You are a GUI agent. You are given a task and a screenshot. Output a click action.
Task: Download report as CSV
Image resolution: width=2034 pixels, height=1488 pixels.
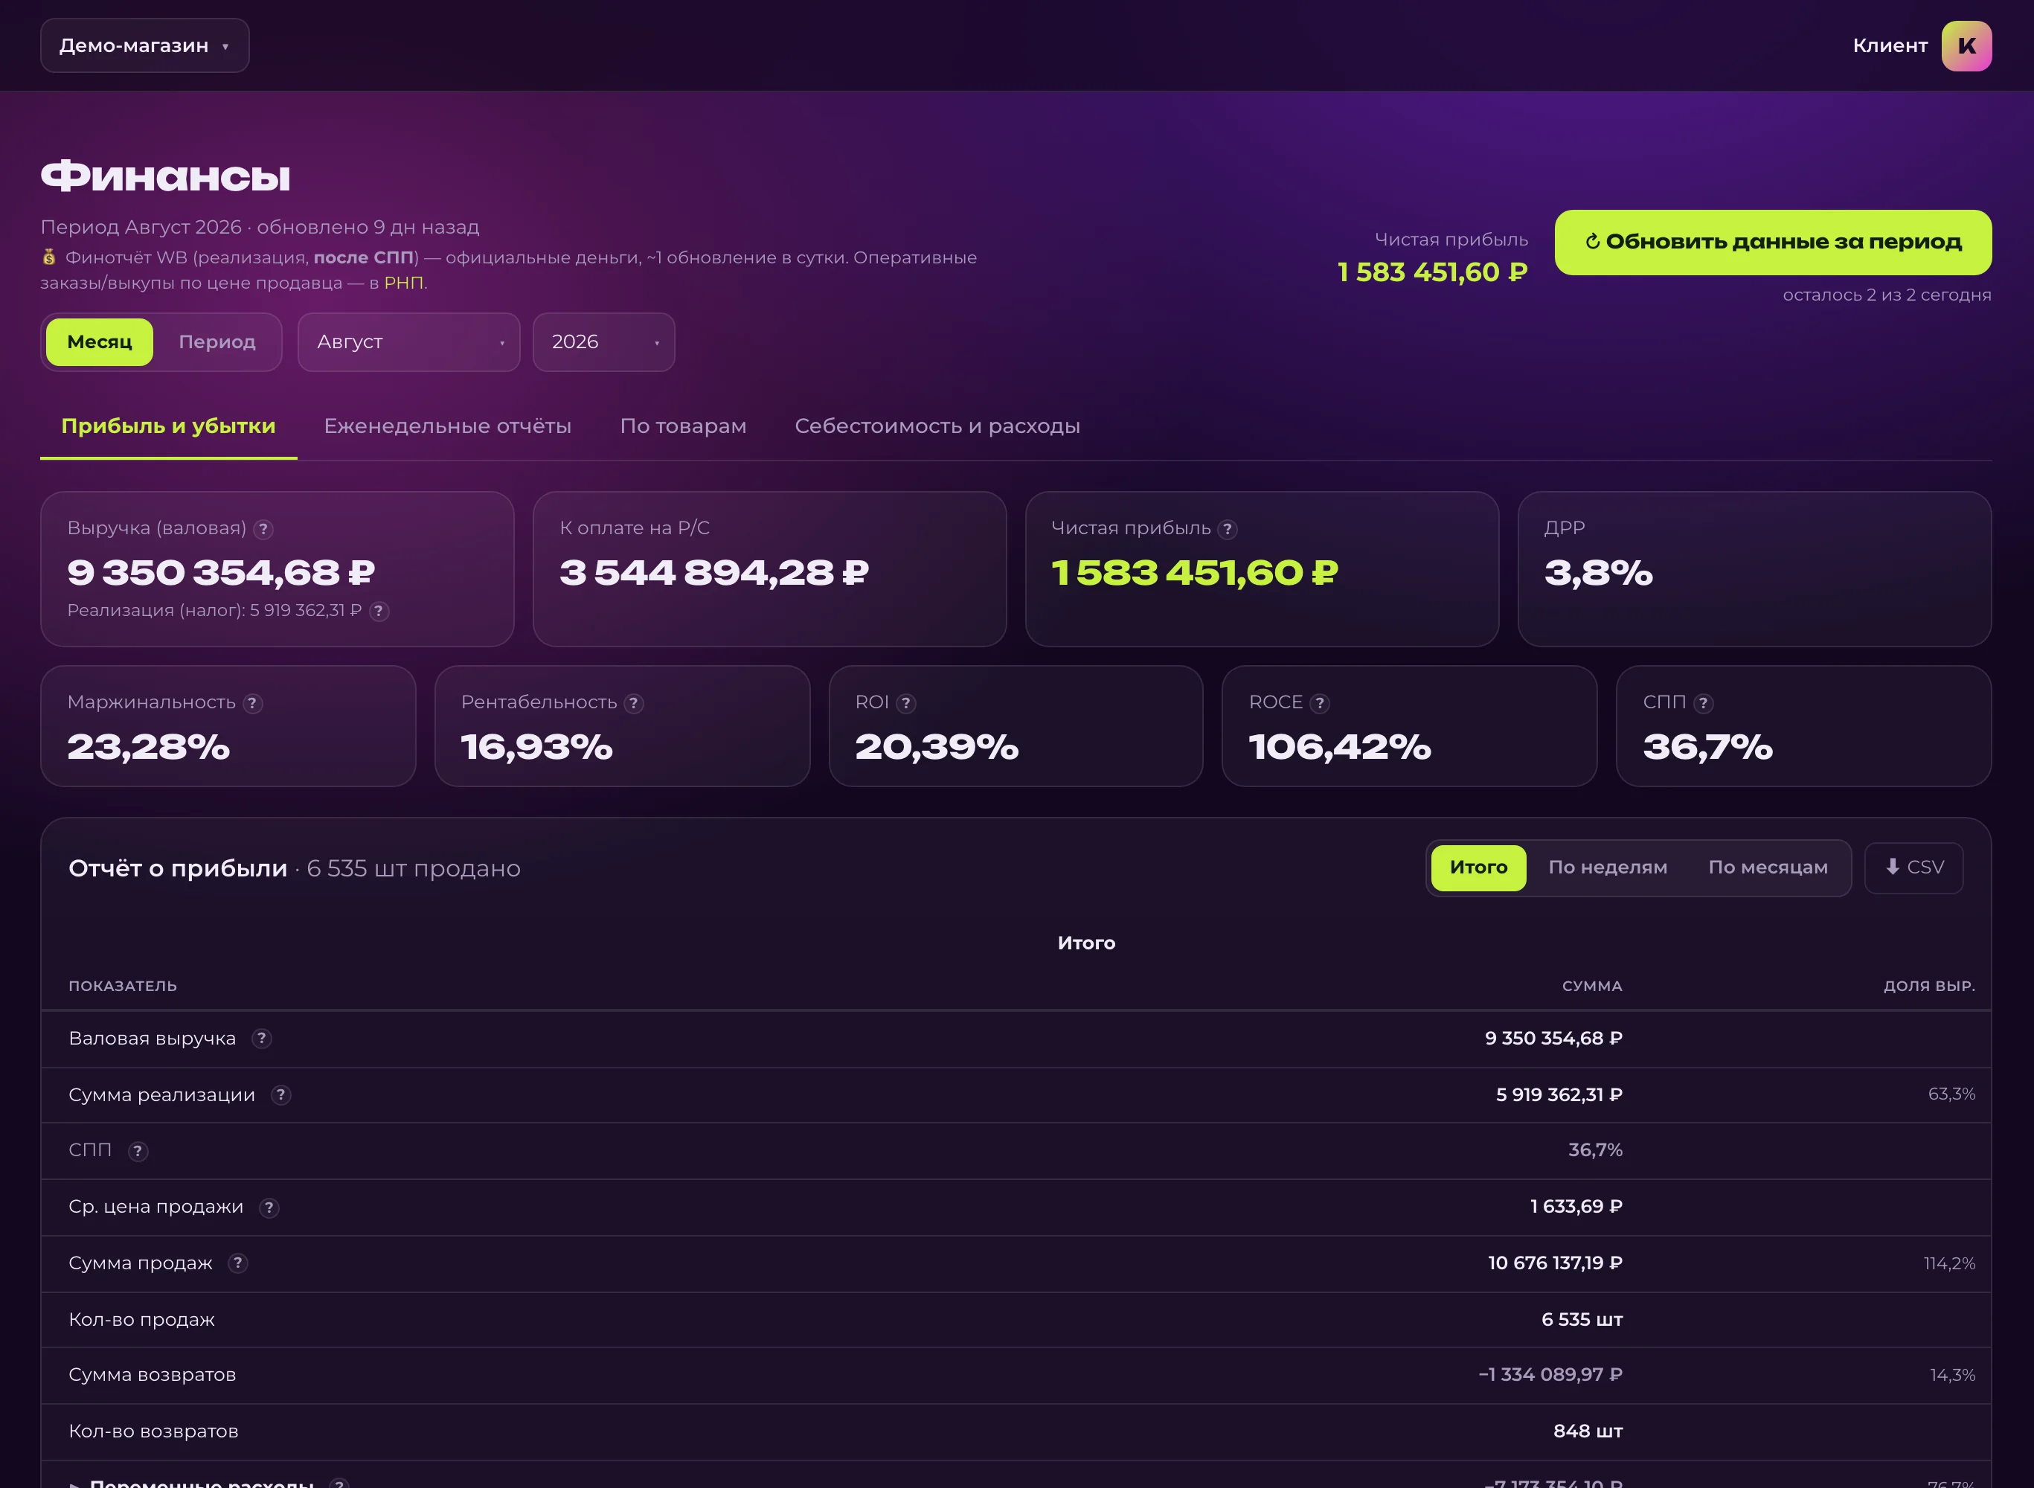[x=1913, y=868]
